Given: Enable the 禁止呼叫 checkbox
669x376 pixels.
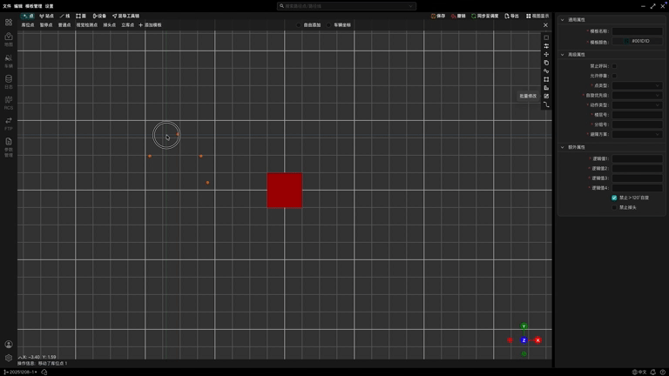Looking at the screenshot, I should click(614, 66).
